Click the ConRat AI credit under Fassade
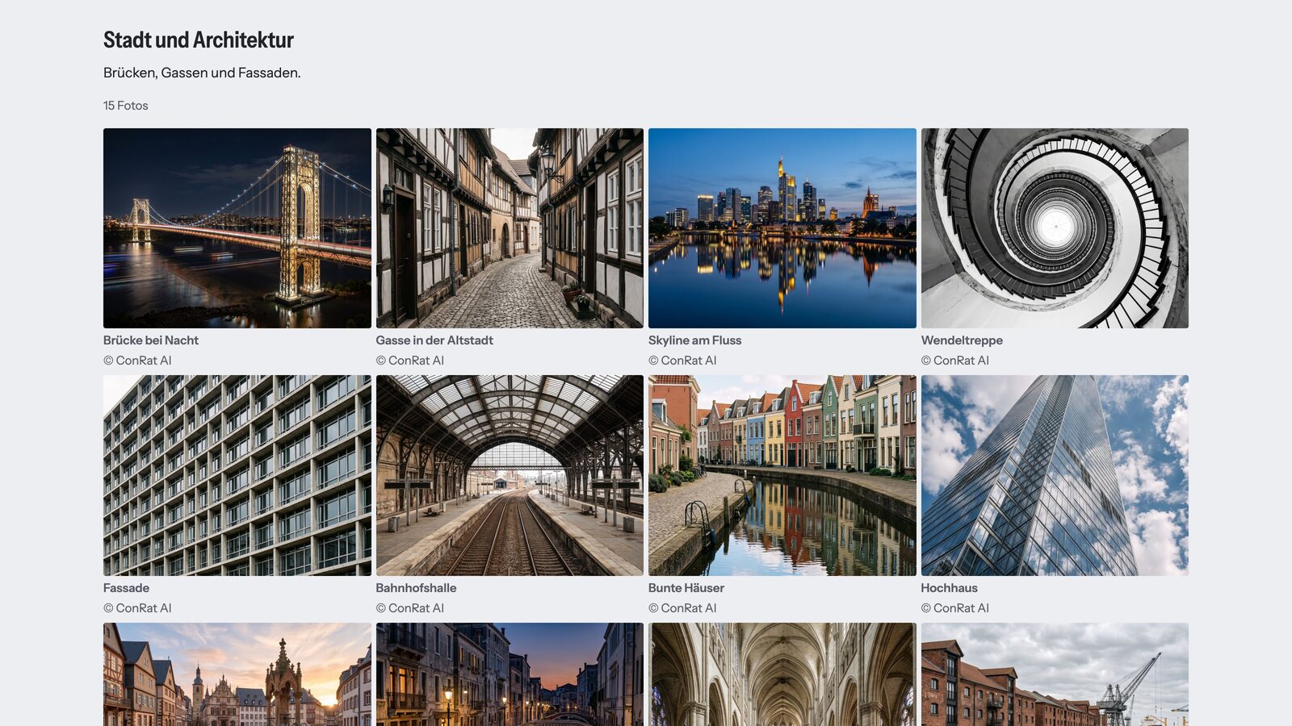This screenshot has width=1292, height=726. (x=137, y=608)
